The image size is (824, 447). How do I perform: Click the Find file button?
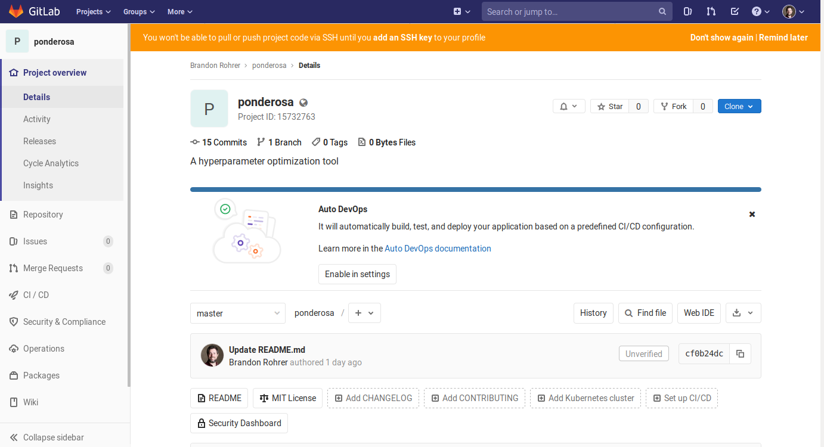(645, 313)
